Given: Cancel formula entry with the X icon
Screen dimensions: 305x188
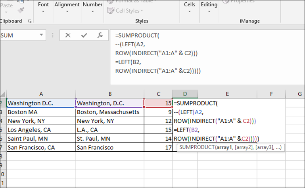Looking at the screenshot, I should pos(68,35).
